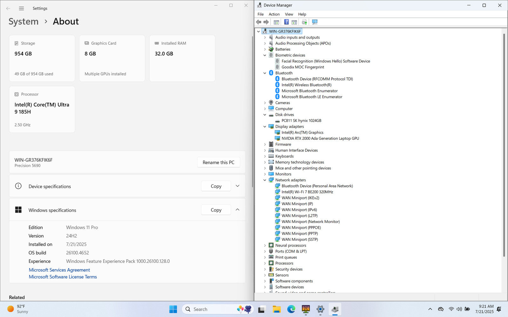The width and height of the screenshot is (508, 317).
Task: Collapse the Windows specifications section
Action: [x=237, y=210]
